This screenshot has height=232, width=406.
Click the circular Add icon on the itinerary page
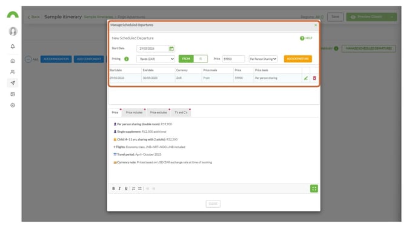click(x=28, y=59)
